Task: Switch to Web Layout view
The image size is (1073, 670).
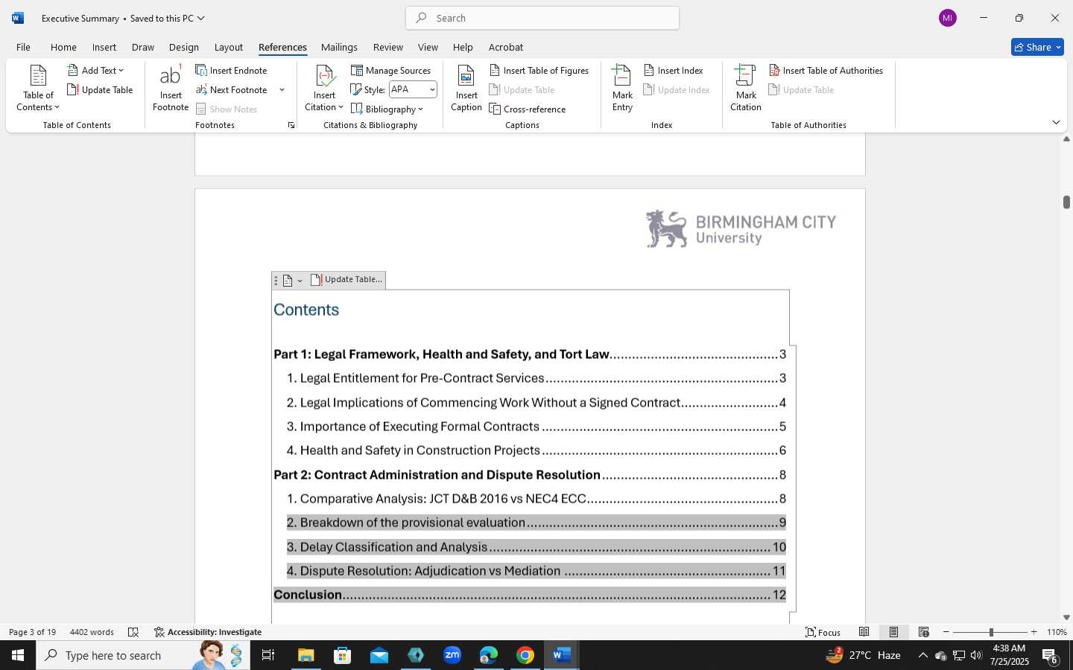Action: coord(923,632)
